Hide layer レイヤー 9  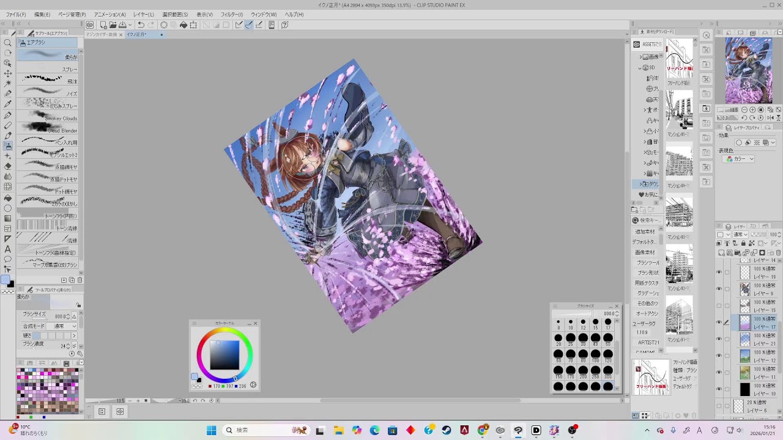tap(719, 289)
